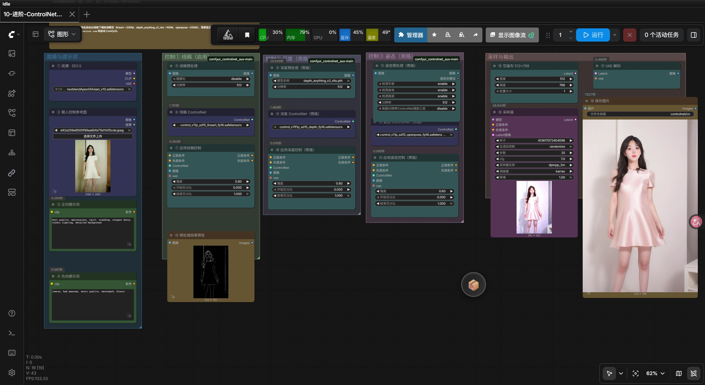The height and width of the screenshot is (385, 705).
Task: Open 采样器名称 dpmpp_2m combo
Action: [x=534, y=165]
